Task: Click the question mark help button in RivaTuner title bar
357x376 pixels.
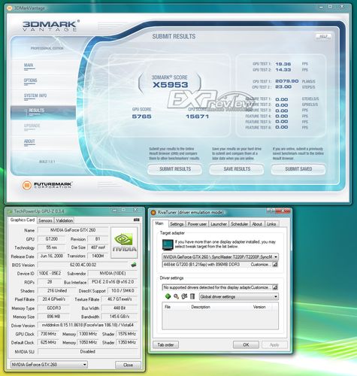Action: 271,211
